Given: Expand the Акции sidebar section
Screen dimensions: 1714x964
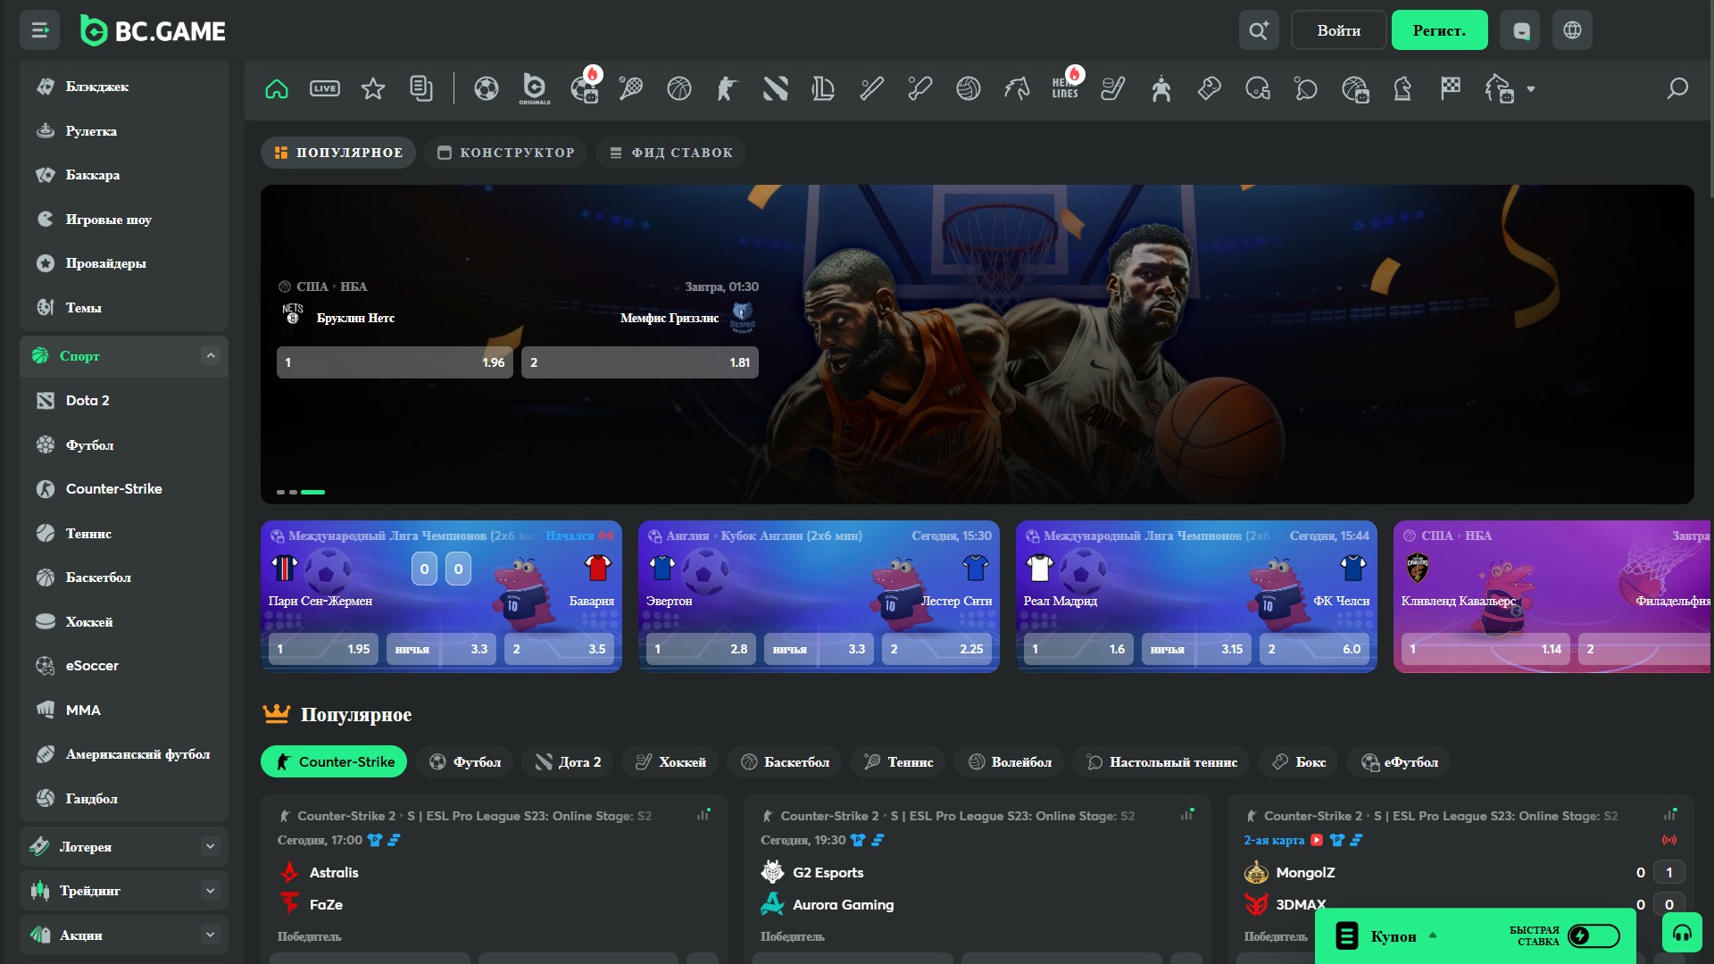Looking at the screenshot, I should (211, 935).
